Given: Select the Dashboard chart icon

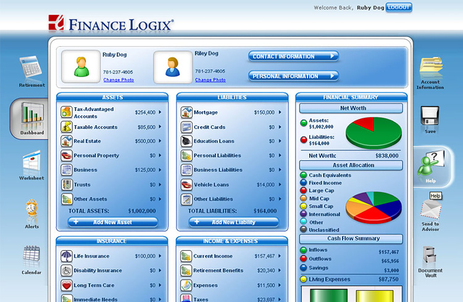Looking at the screenshot, I should coord(32,112).
